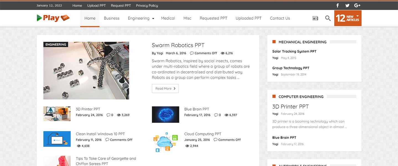This screenshot has width=398, height=166.
Task: Open the Blue Brain PPT thumbnail
Action: click(166, 115)
